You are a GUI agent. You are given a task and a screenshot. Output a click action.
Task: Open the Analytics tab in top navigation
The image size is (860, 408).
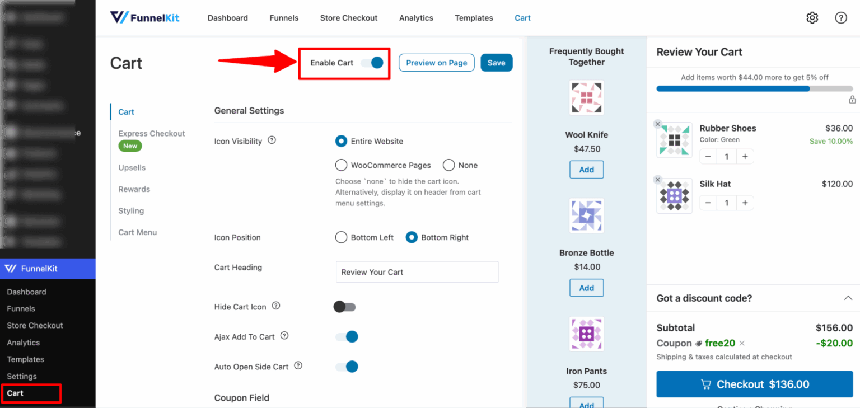(416, 18)
